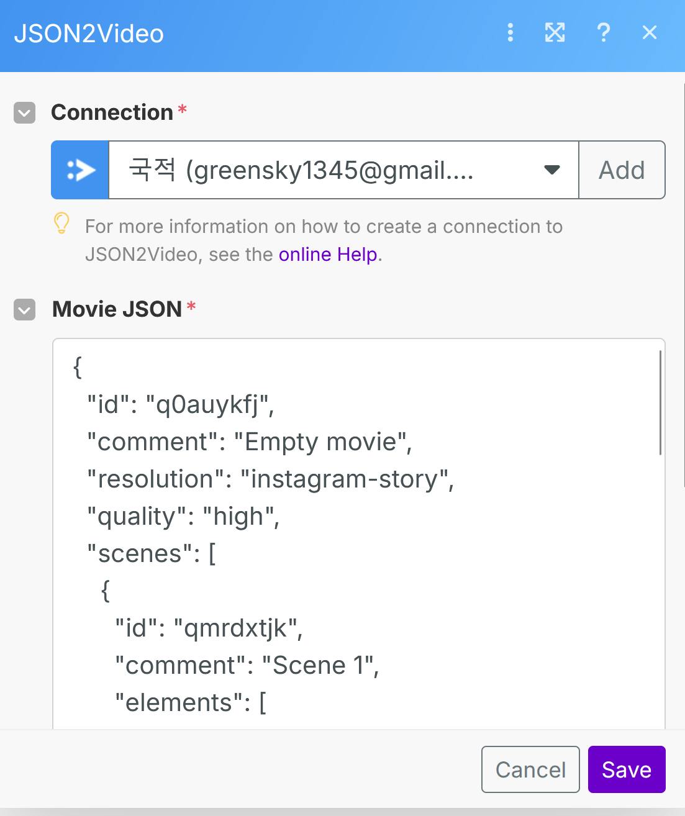Click the blue JSON2Video connection icon
Viewport: 685px width, 816px height.
pyautogui.click(x=80, y=170)
